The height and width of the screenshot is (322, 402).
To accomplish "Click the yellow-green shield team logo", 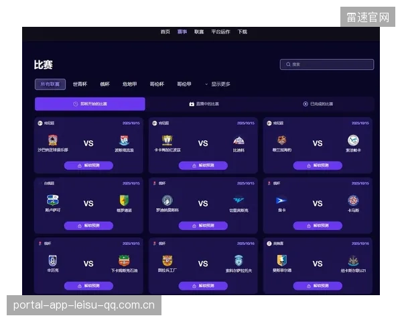I will tap(125, 201).
